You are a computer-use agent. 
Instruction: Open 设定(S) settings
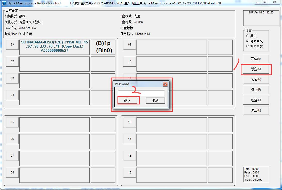[x=256, y=69]
